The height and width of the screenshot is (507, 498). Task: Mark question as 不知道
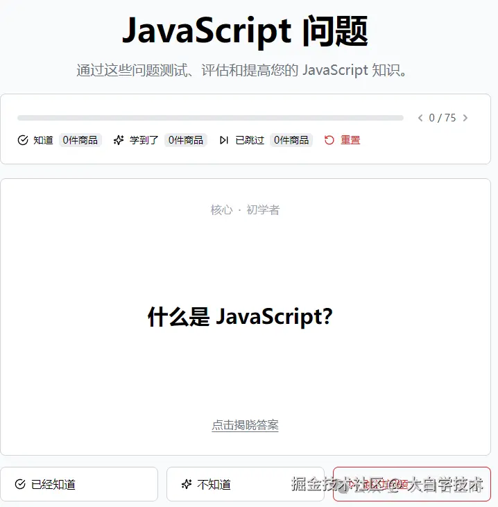245,484
